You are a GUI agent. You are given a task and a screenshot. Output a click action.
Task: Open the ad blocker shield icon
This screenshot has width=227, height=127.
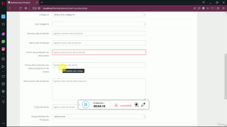coord(203,8)
